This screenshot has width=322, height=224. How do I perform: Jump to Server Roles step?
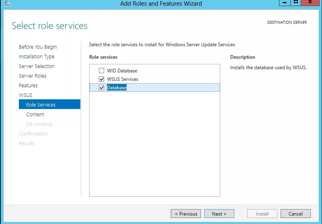[33, 76]
